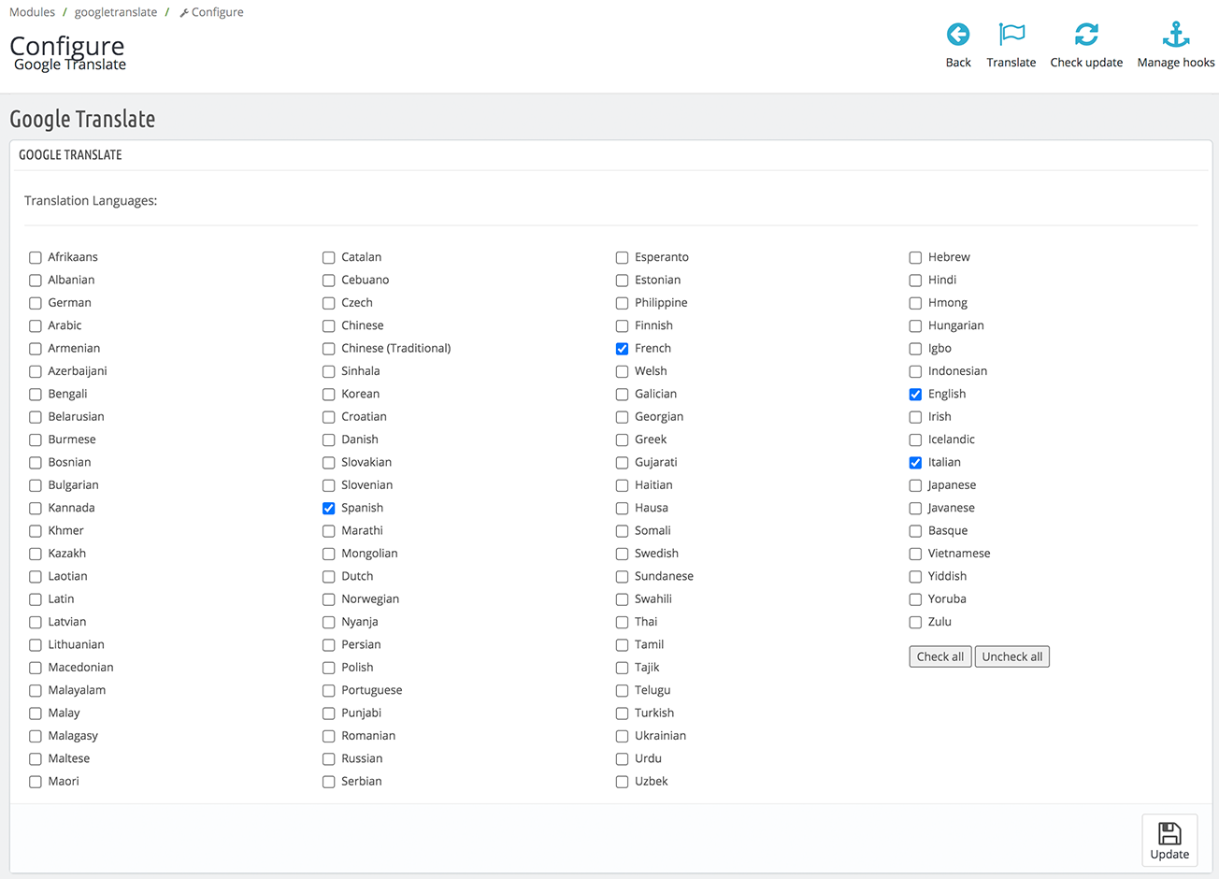
Task: Select the Indonesian checkbox
Action: pos(916,372)
